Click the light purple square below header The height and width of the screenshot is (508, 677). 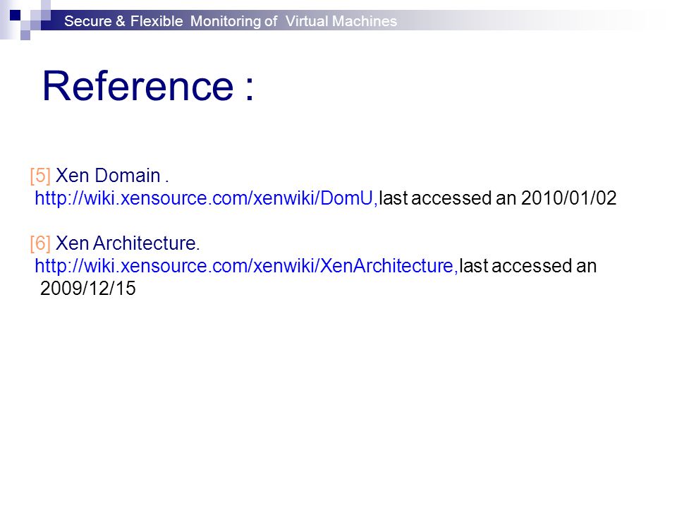pos(25,35)
